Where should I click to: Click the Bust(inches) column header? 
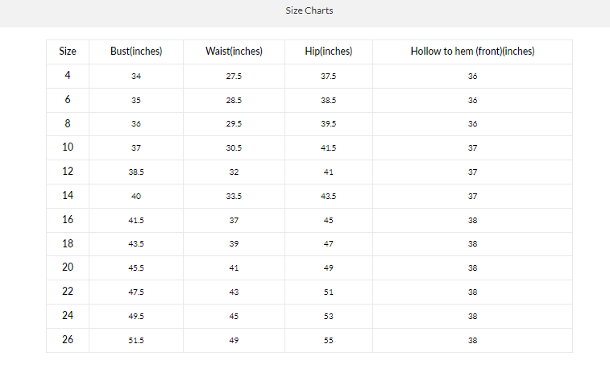coord(136,52)
